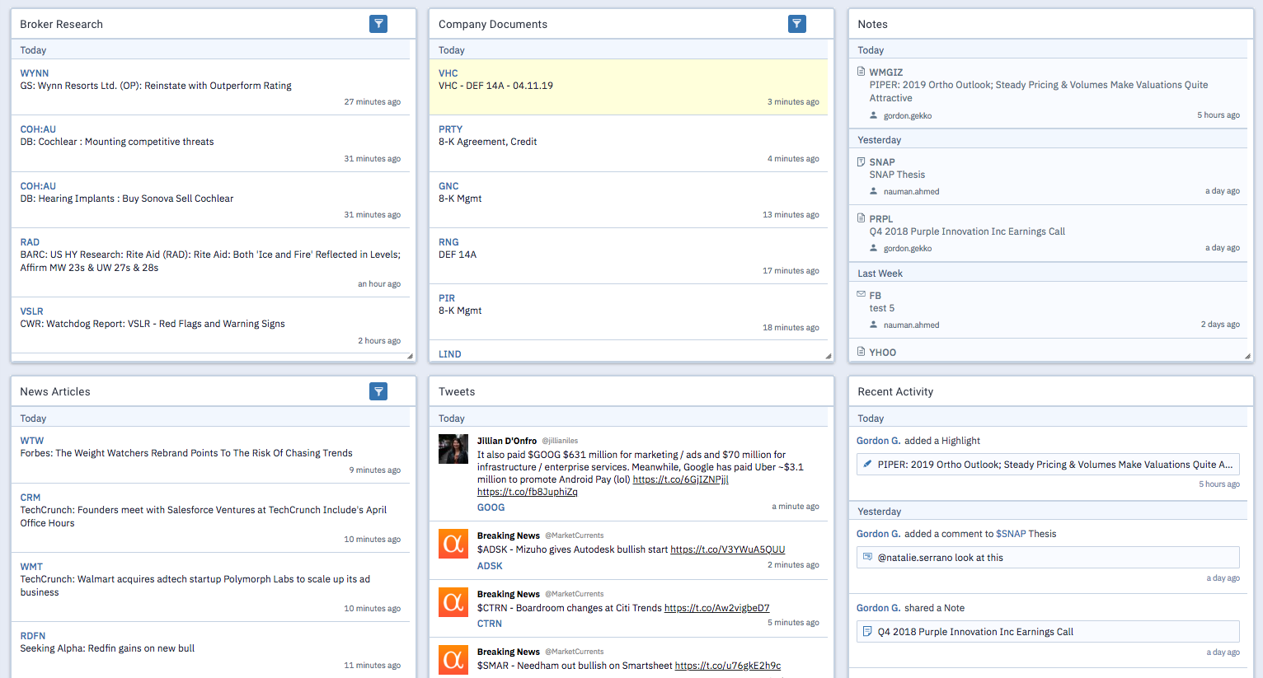Open Seeking Alpha Redfin gains article

point(107,648)
